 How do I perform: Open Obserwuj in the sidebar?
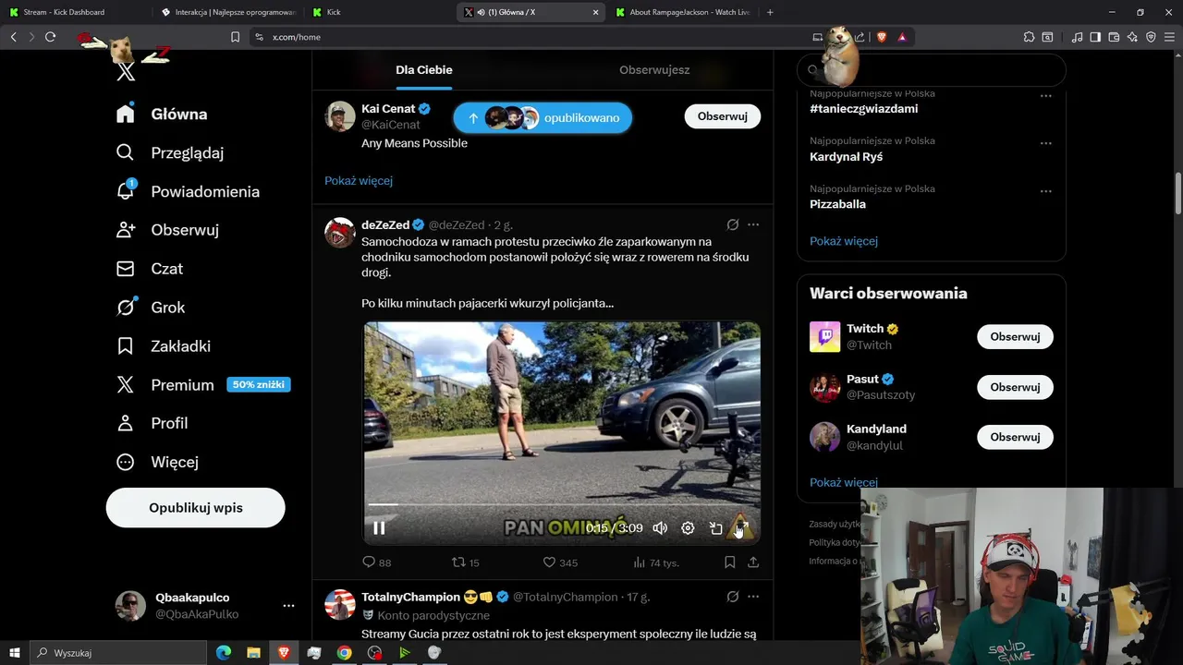[167, 230]
